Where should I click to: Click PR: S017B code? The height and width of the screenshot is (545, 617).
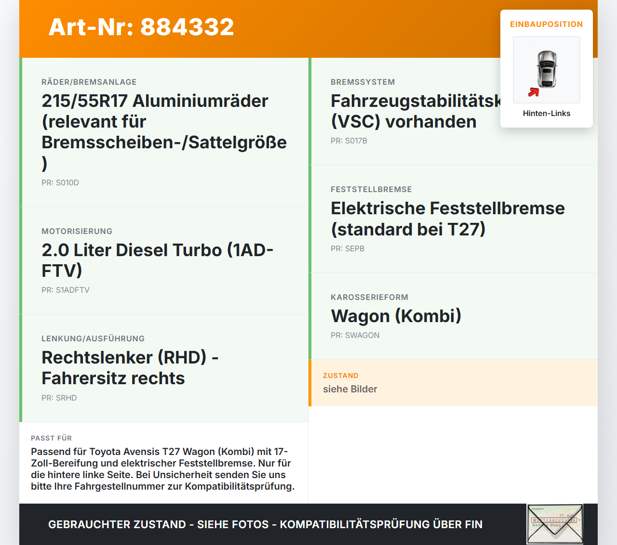click(349, 141)
